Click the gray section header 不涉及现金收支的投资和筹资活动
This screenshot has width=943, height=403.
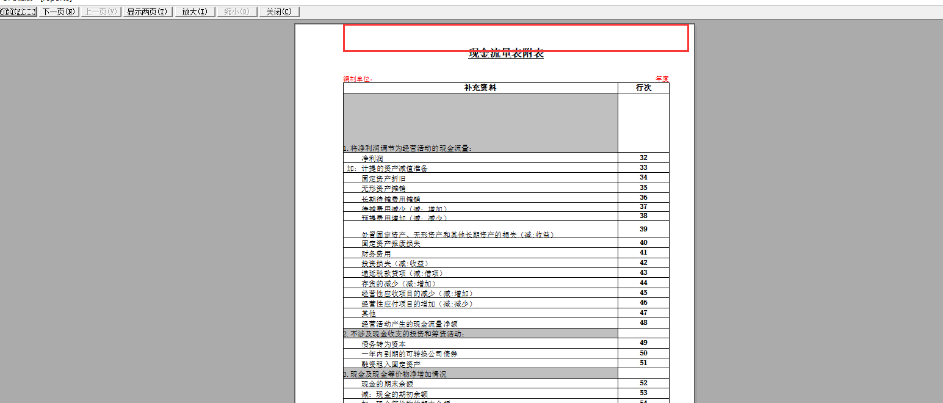coord(404,334)
